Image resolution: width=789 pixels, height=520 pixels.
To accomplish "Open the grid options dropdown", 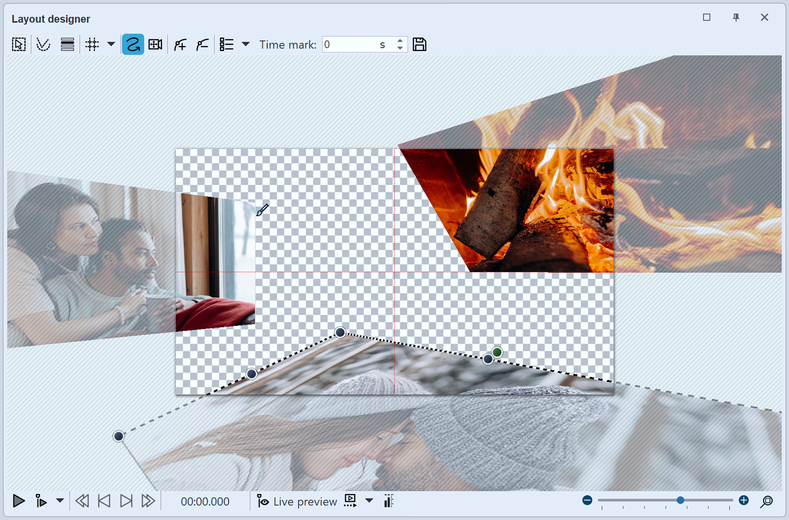I will click(x=111, y=44).
